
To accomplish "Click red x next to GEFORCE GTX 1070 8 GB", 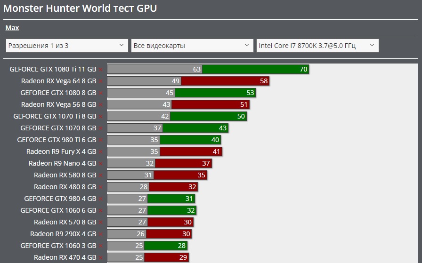I will click(101, 128).
